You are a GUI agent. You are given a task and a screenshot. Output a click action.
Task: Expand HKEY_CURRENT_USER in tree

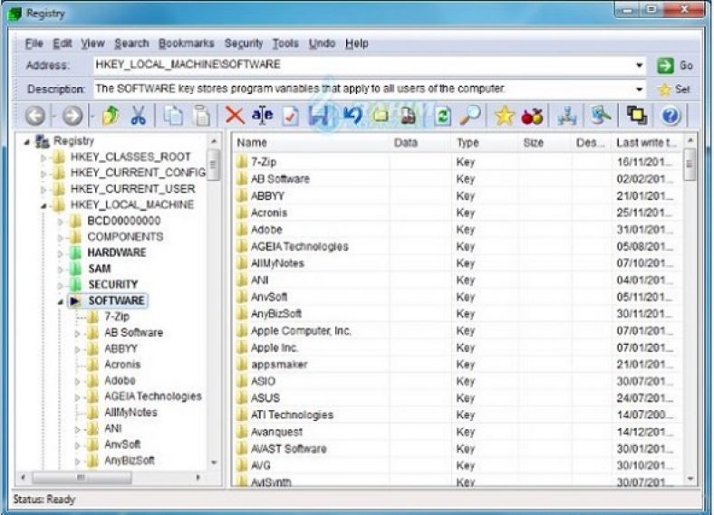[x=43, y=190]
